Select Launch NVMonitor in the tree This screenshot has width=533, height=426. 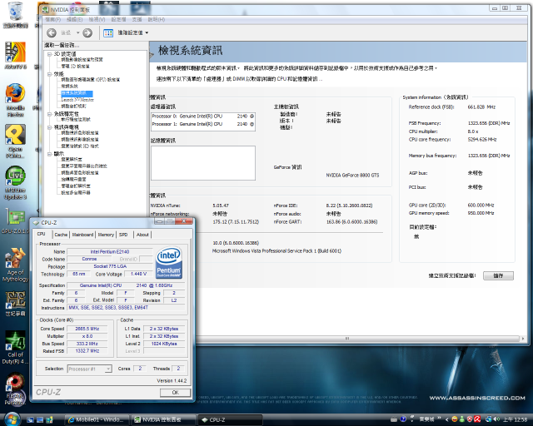coord(77,100)
